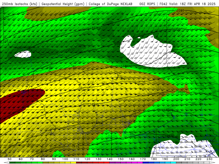
Task: Click the 140 value on the color scale
Action: coord(109,159)
